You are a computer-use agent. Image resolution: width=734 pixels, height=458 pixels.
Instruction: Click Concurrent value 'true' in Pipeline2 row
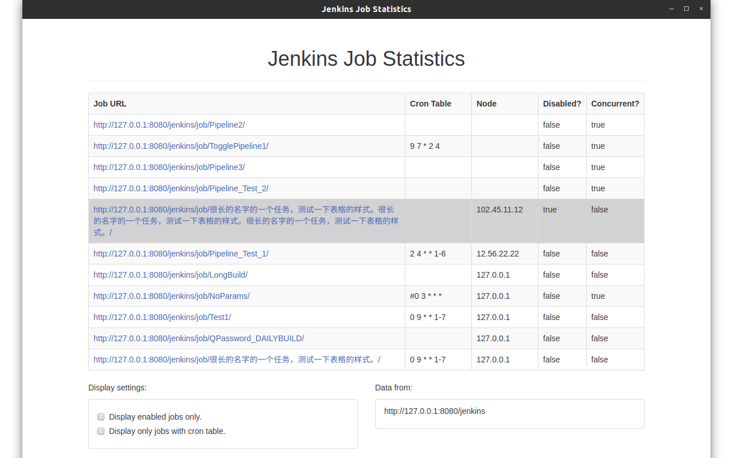coord(598,125)
